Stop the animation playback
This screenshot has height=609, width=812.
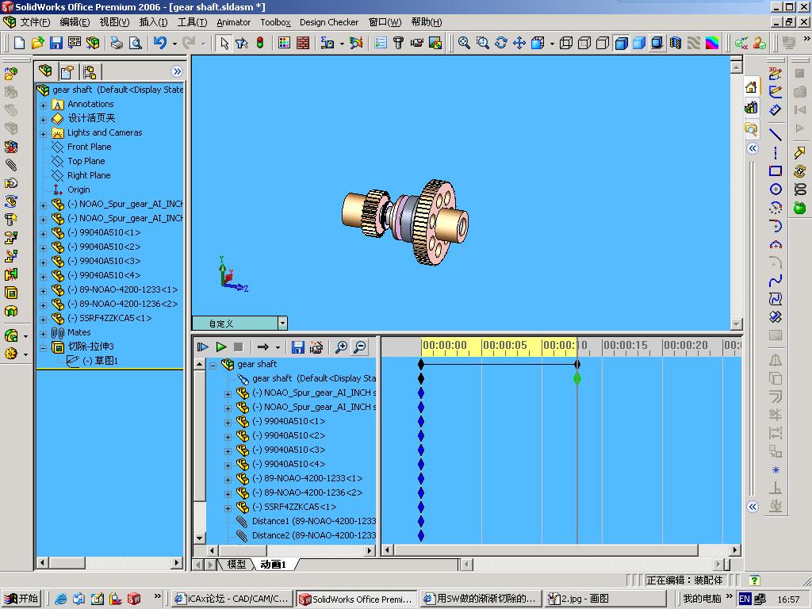tap(238, 347)
